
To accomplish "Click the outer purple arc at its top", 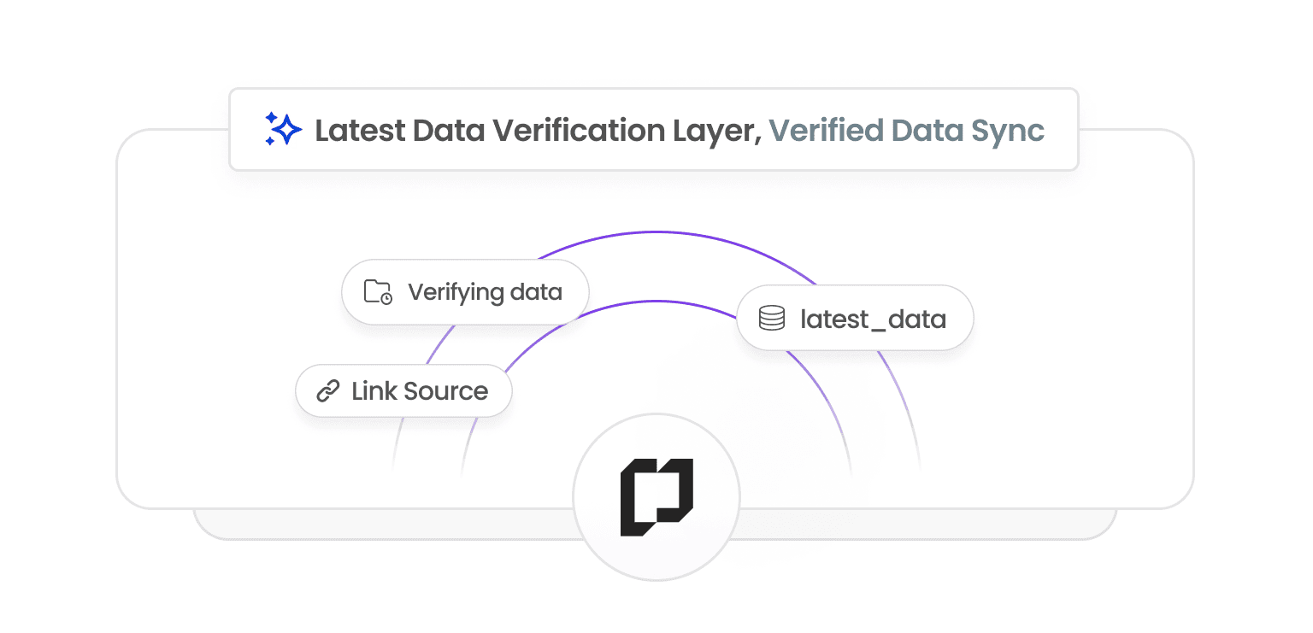I will (656, 232).
